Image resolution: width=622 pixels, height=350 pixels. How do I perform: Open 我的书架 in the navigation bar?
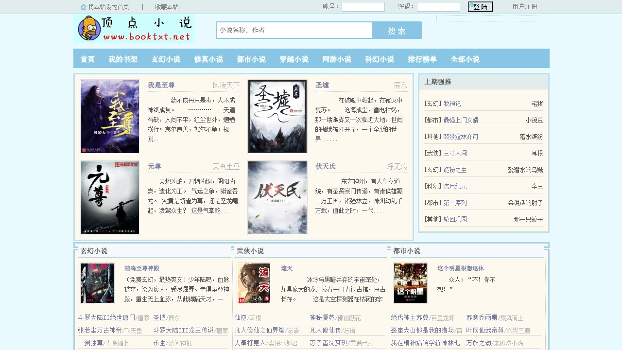(123, 59)
